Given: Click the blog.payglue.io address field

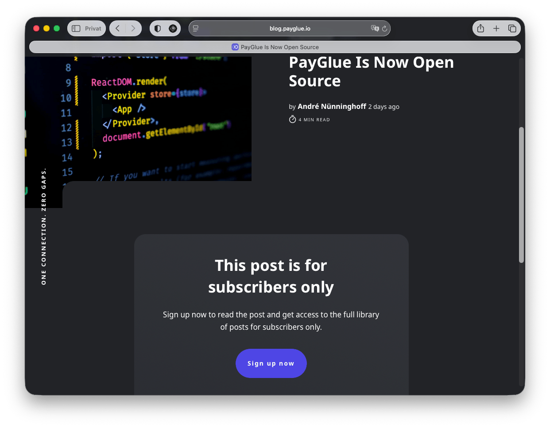Looking at the screenshot, I should tap(290, 28).
